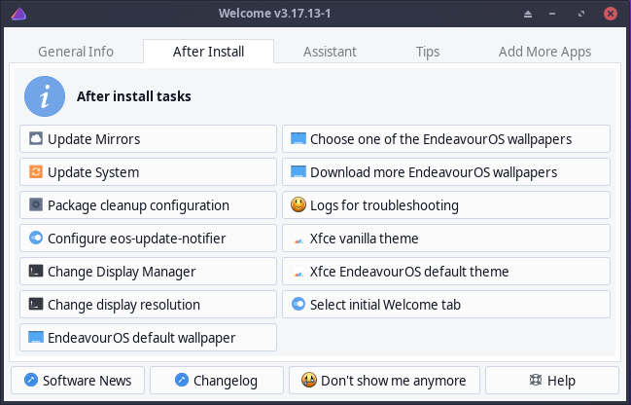The width and height of the screenshot is (631, 405).
Task: Open the Add More Apps tab
Action: (x=544, y=52)
